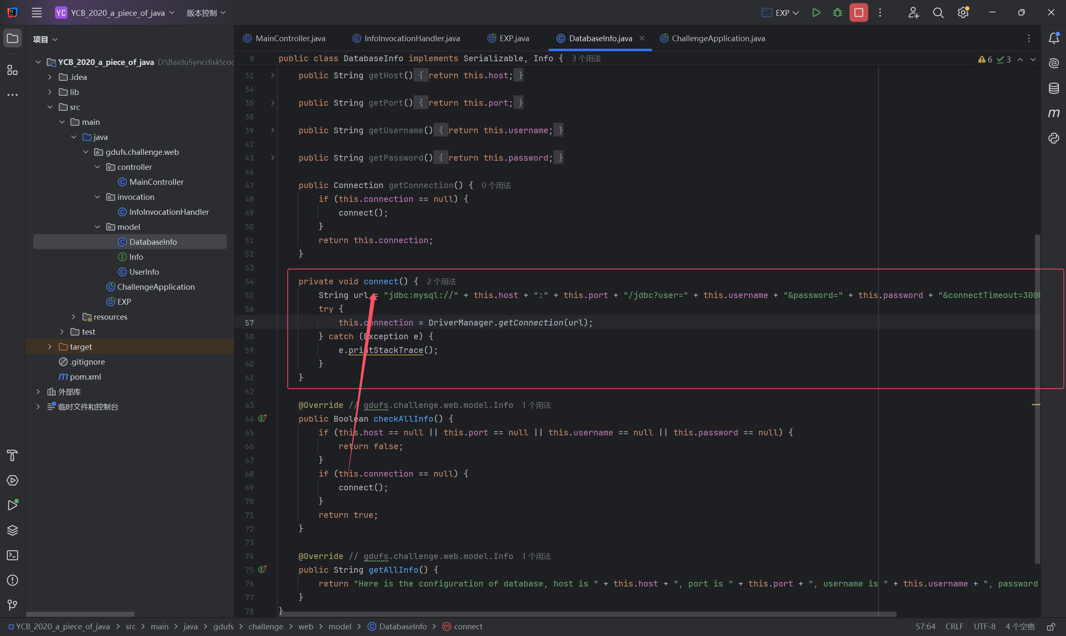Viewport: 1066px width, 636px height.
Task: Click editor vertical scrollbar thumb
Action: point(1037,399)
